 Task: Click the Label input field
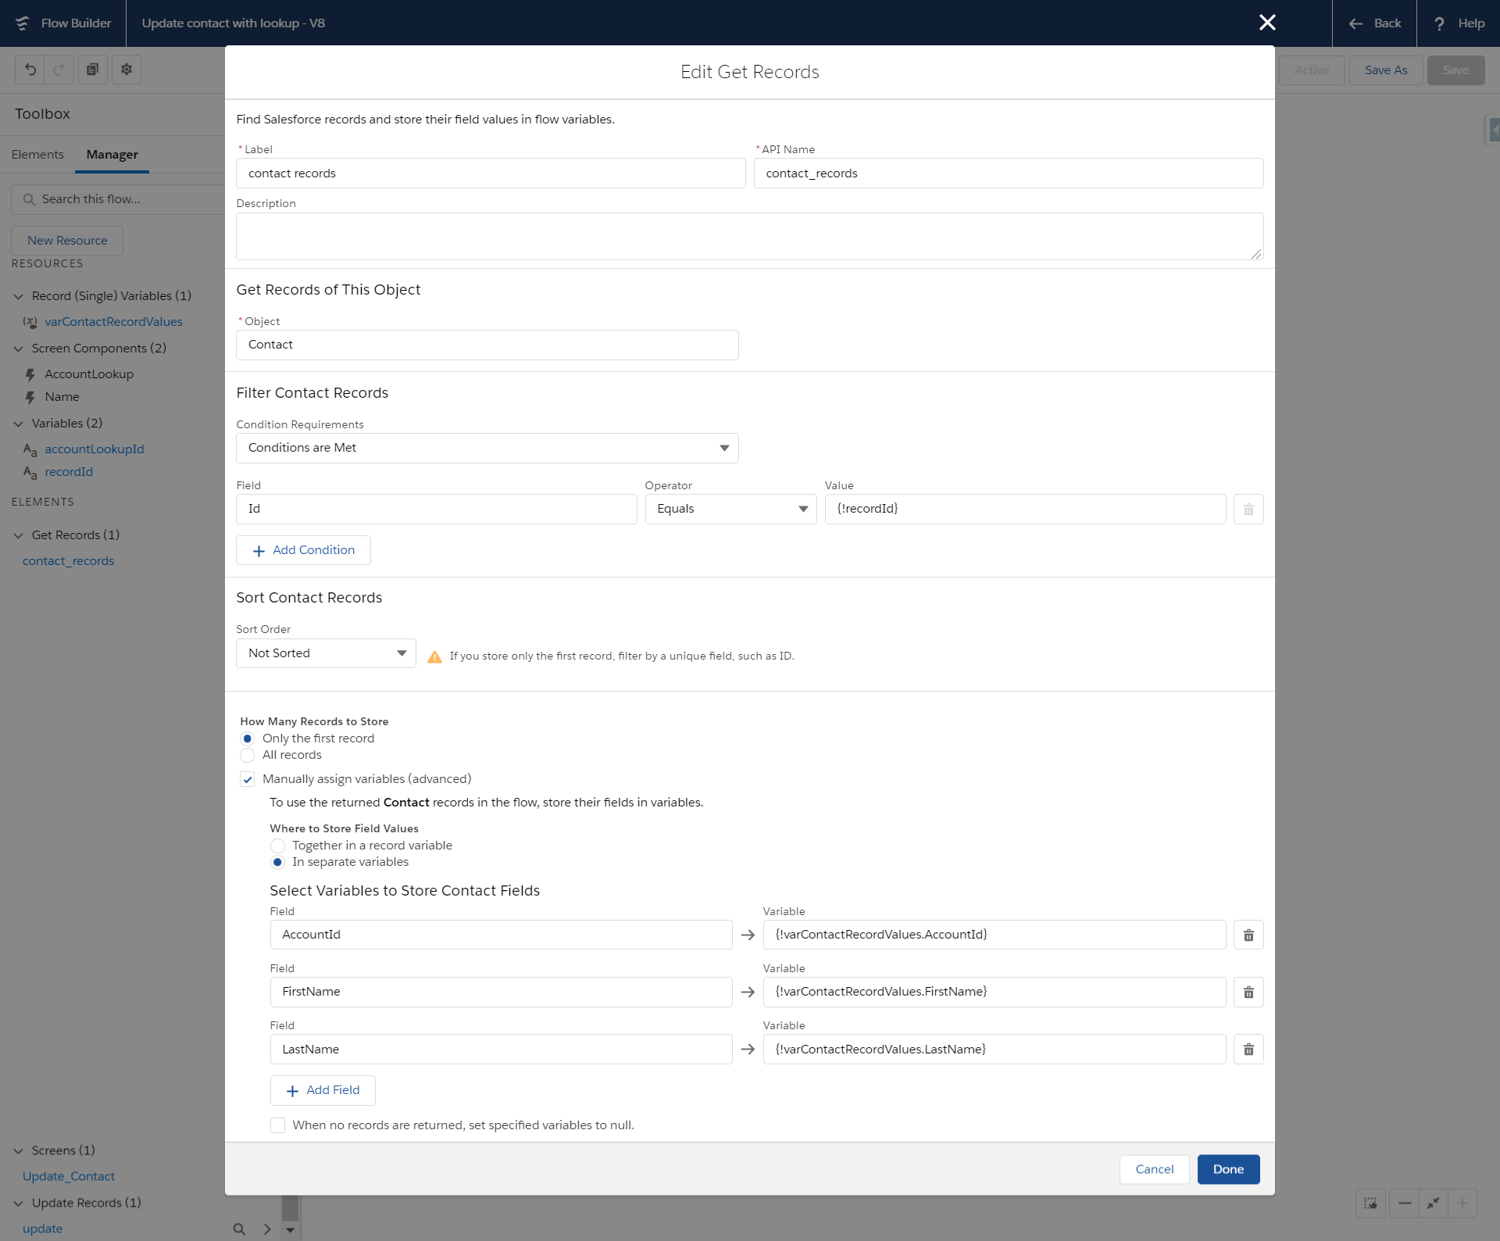491,173
